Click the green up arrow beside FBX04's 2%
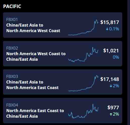The width and height of the screenshot is (130, 125). coord(111,114)
